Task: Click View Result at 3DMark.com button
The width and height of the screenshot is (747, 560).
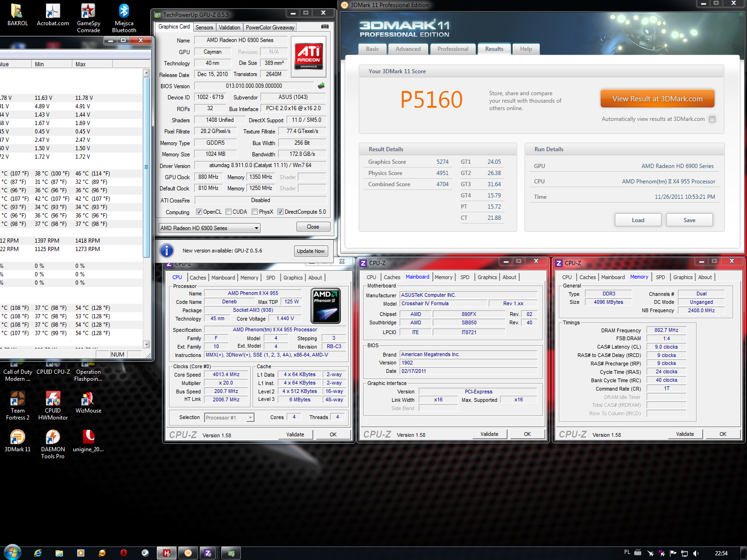Action: pyautogui.click(x=657, y=99)
